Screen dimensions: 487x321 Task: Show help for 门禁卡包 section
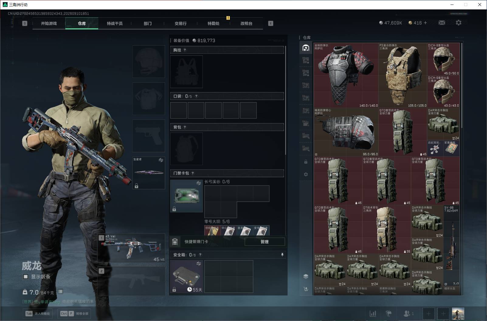pyautogui.click(x=193, y=173)
